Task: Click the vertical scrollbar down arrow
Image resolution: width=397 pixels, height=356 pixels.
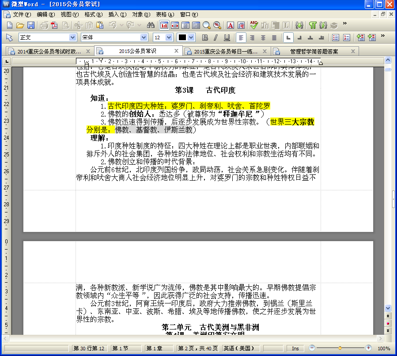Action: 388,308
